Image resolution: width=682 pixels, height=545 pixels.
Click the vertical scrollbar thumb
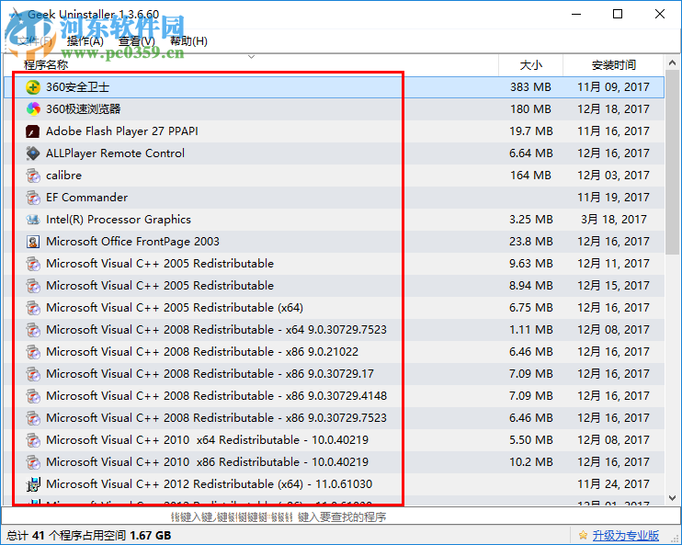tap(673, 163)
